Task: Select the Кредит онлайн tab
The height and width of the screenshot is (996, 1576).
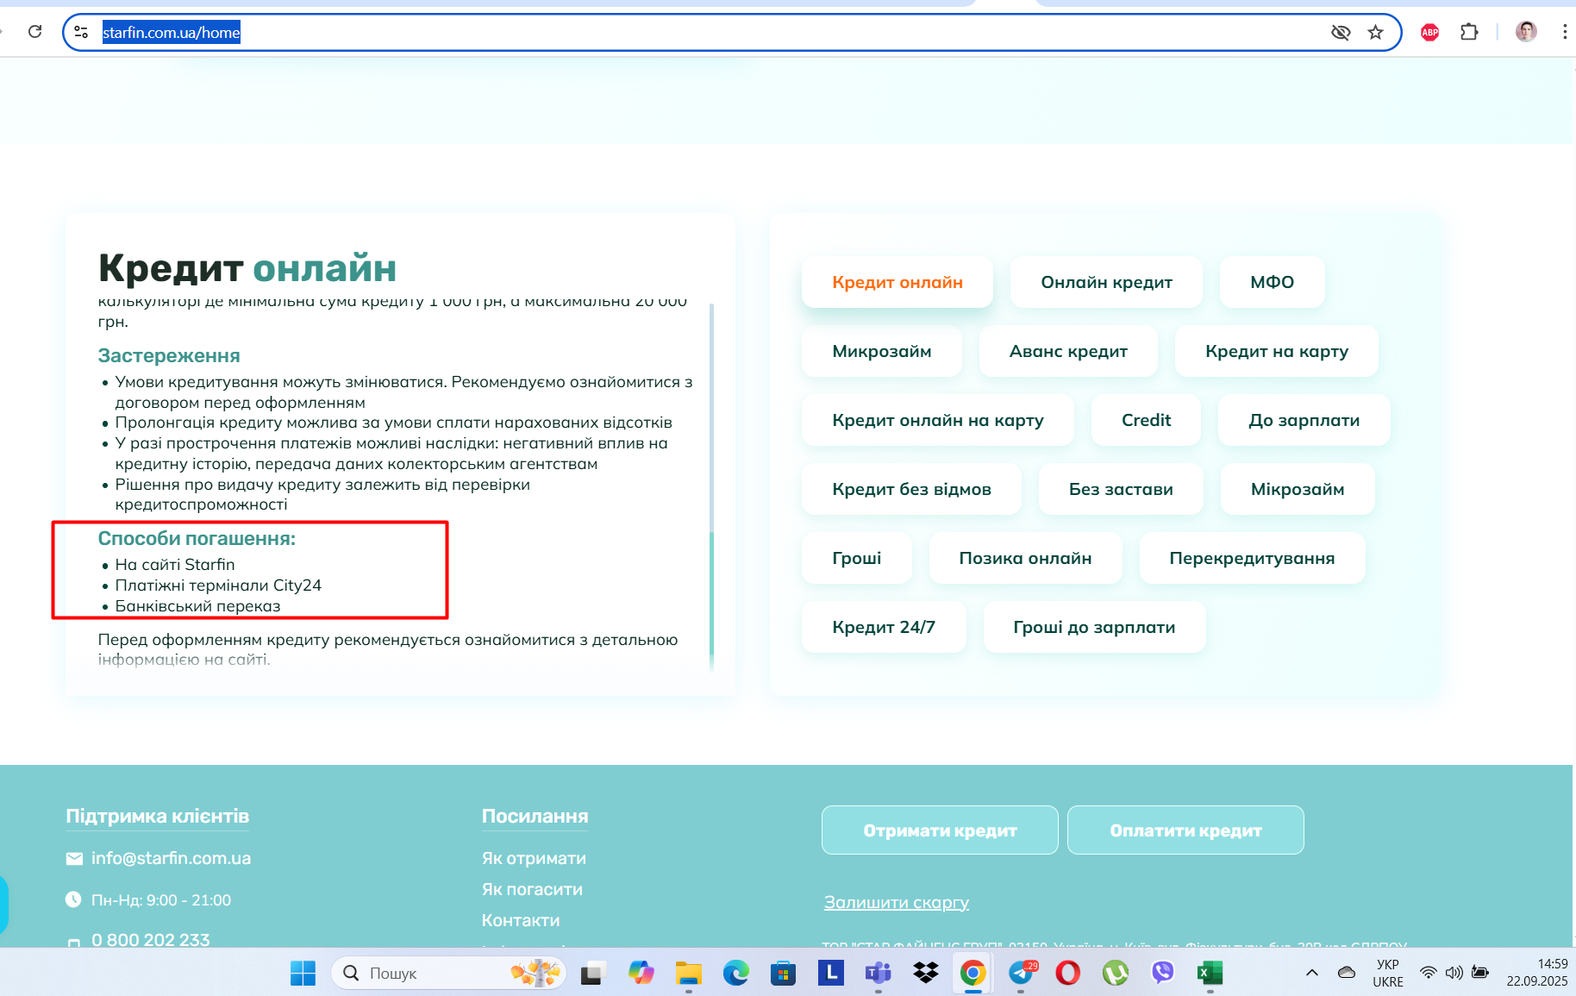Action: click(x=897, y=282)
